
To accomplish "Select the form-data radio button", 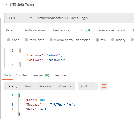I will (26, 40).
